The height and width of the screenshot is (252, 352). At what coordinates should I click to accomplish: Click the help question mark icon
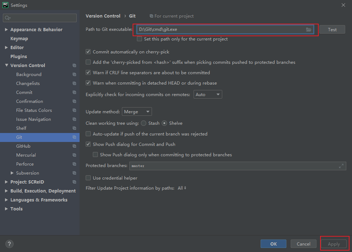(9, 244)
